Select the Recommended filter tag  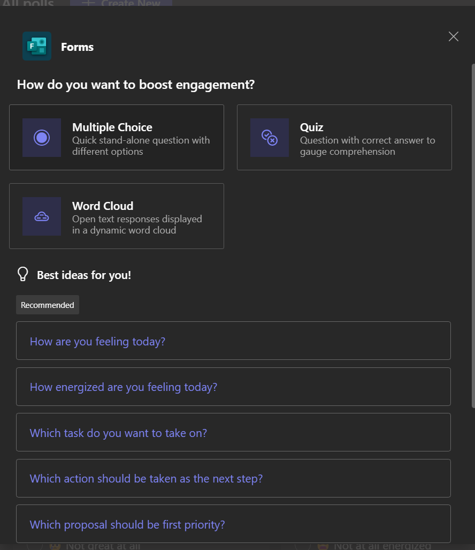[47, 304]
